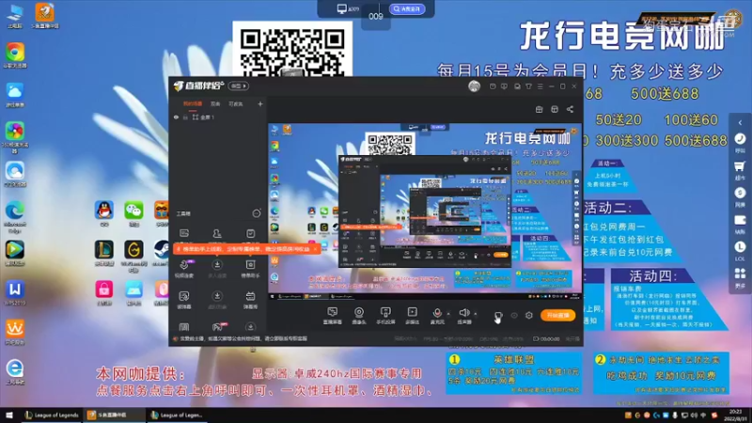Click the pill button beside the app logo
Viewport: 752px width, 423px height.
(x=238, y=86)
